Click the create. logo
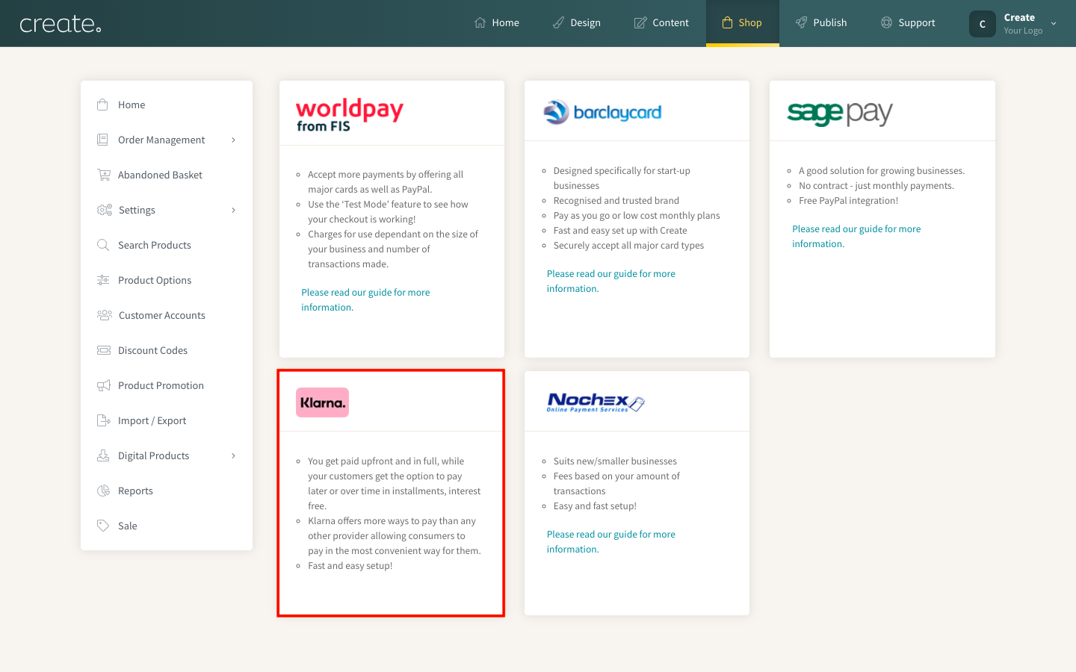The height and width of the screenshot is (672, 1076). [60, 24]
